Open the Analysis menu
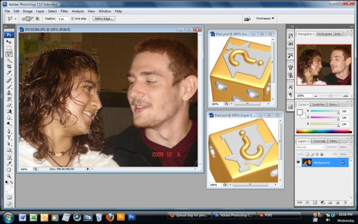The width and height of the screenshot is (358, 224). point(78,11)
